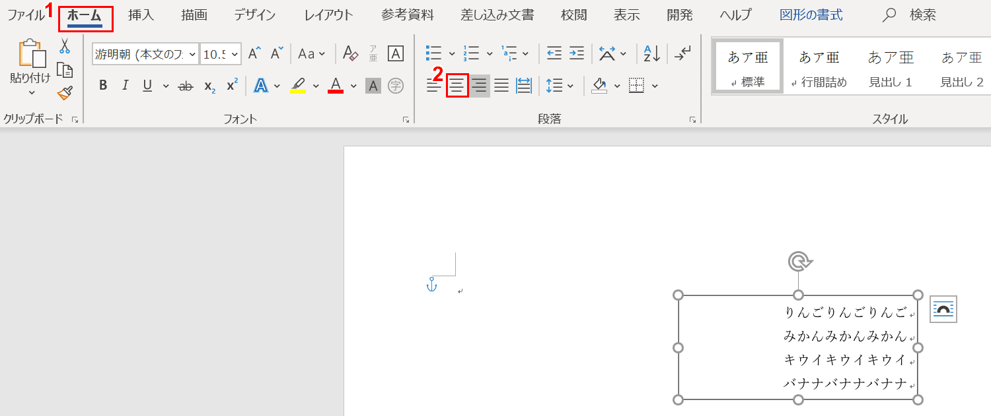Viewport: 991px width, 416px height.
Task: Click the character border icon
Action: (x=396, y=54)
